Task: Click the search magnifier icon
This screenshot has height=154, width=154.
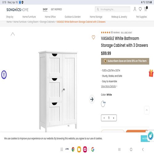Action: (x=98, y=9)
